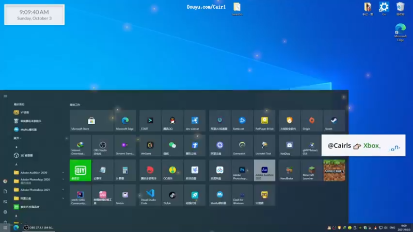The width and height of the screenshot is (413, 232).
Task: Click the ENG language indicator in tray
Action: [x=392, y=228]
